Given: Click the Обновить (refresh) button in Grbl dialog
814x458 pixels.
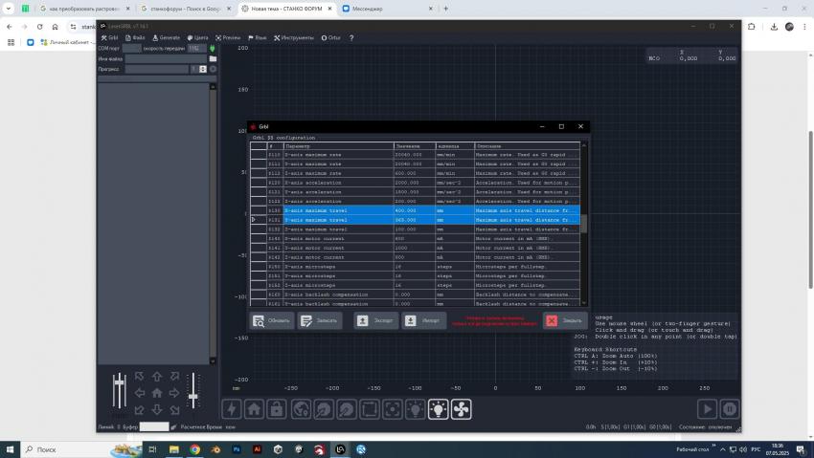Looking at the screenshot, I should (x=271, y=320).
